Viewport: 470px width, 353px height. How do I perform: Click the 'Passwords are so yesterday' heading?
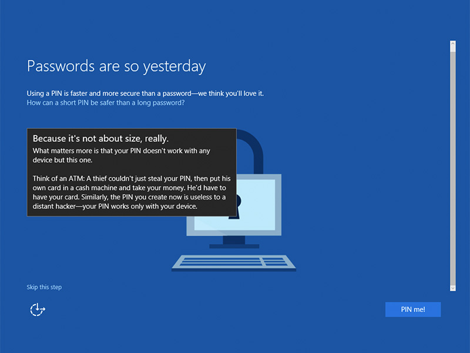[x=116, y=66]
